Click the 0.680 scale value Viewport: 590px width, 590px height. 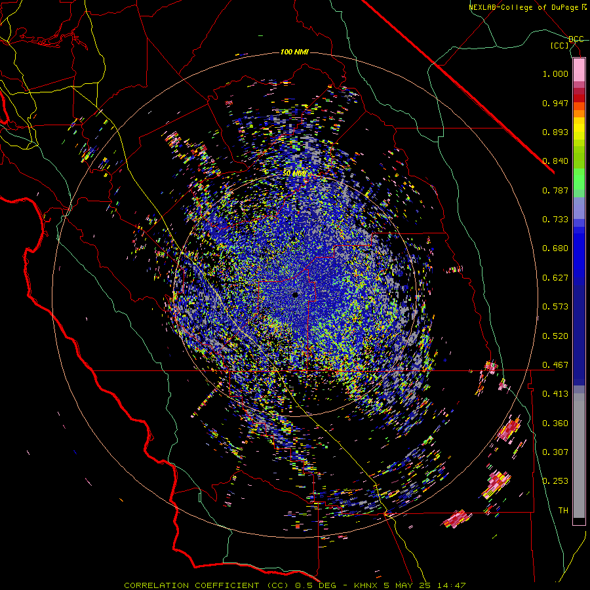[555, 248]
